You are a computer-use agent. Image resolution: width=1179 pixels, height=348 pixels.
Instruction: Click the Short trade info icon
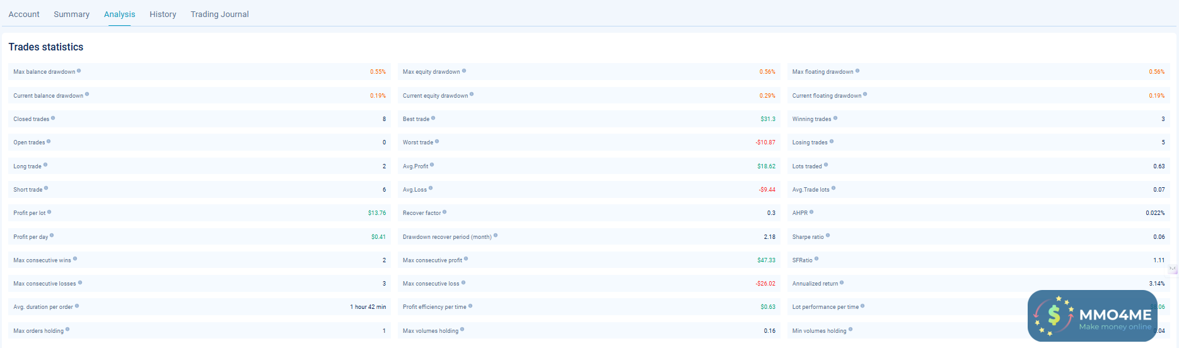point(46,188)
